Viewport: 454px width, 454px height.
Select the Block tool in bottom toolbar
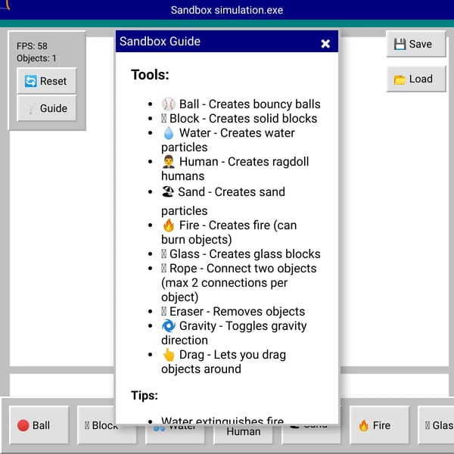96,425
